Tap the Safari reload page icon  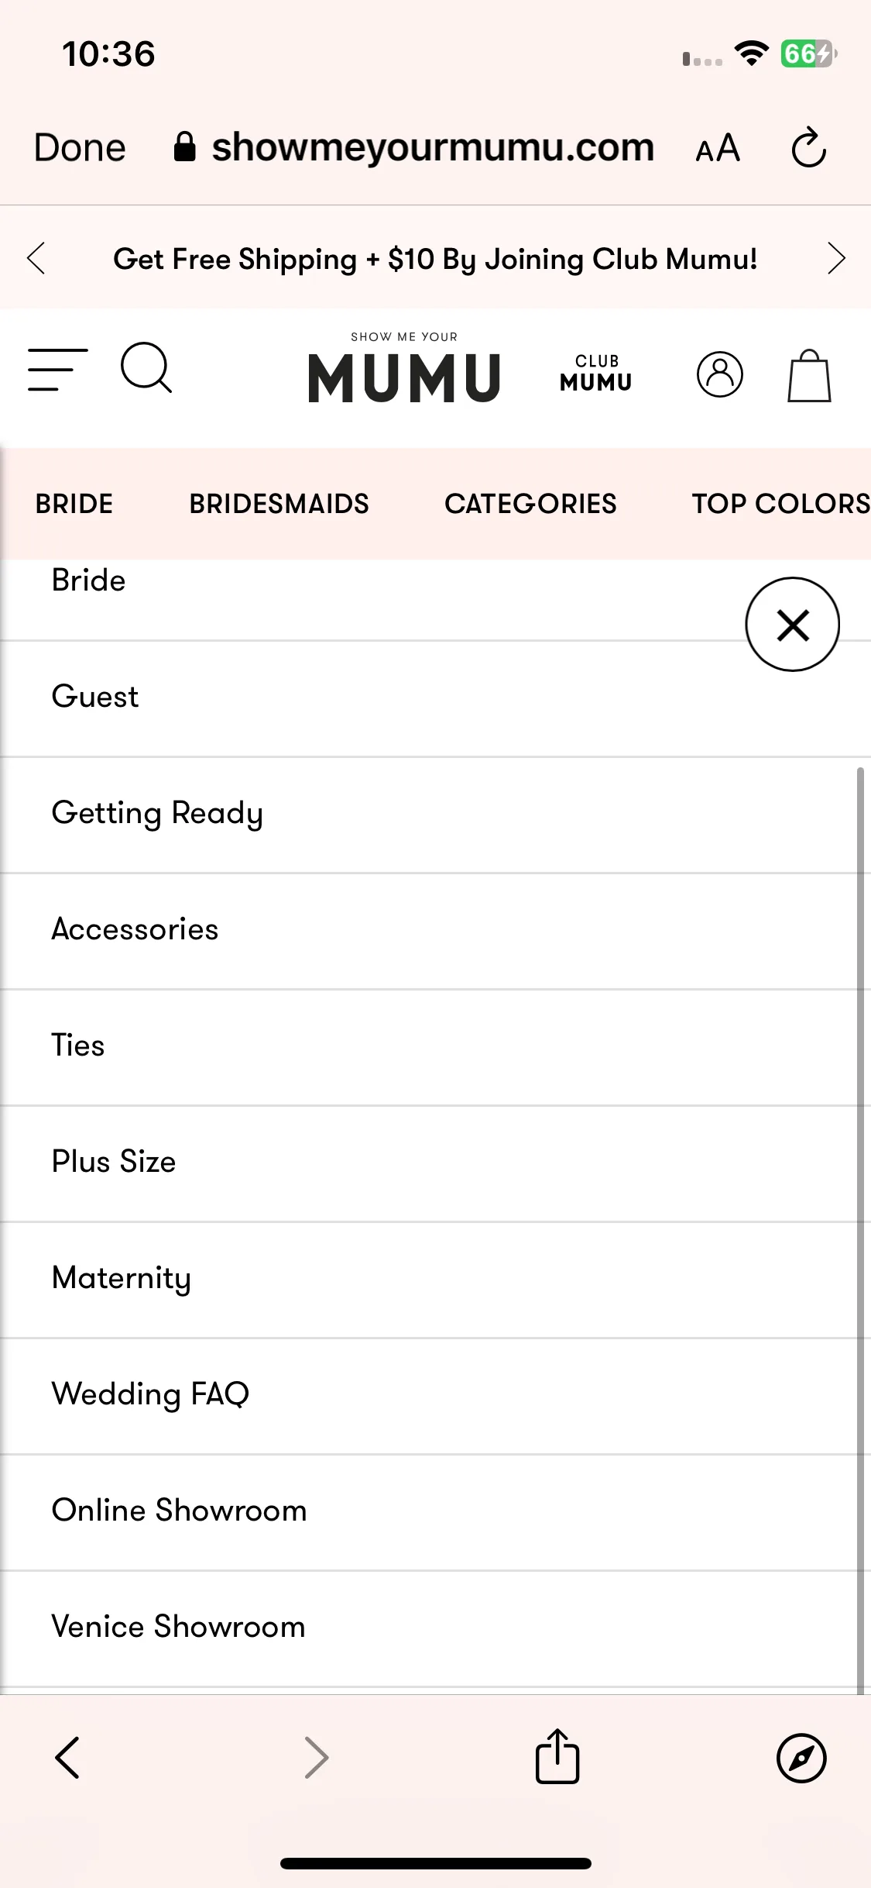coord(808,147)
